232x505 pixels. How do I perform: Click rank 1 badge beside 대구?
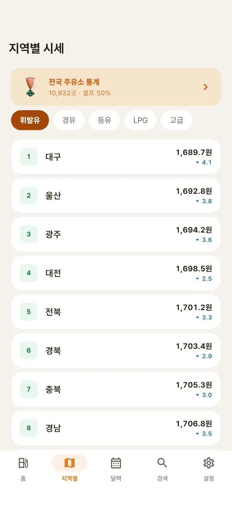click(29, 157)
